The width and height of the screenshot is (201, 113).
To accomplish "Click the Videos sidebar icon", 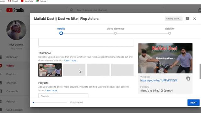I will coord(1,66).
